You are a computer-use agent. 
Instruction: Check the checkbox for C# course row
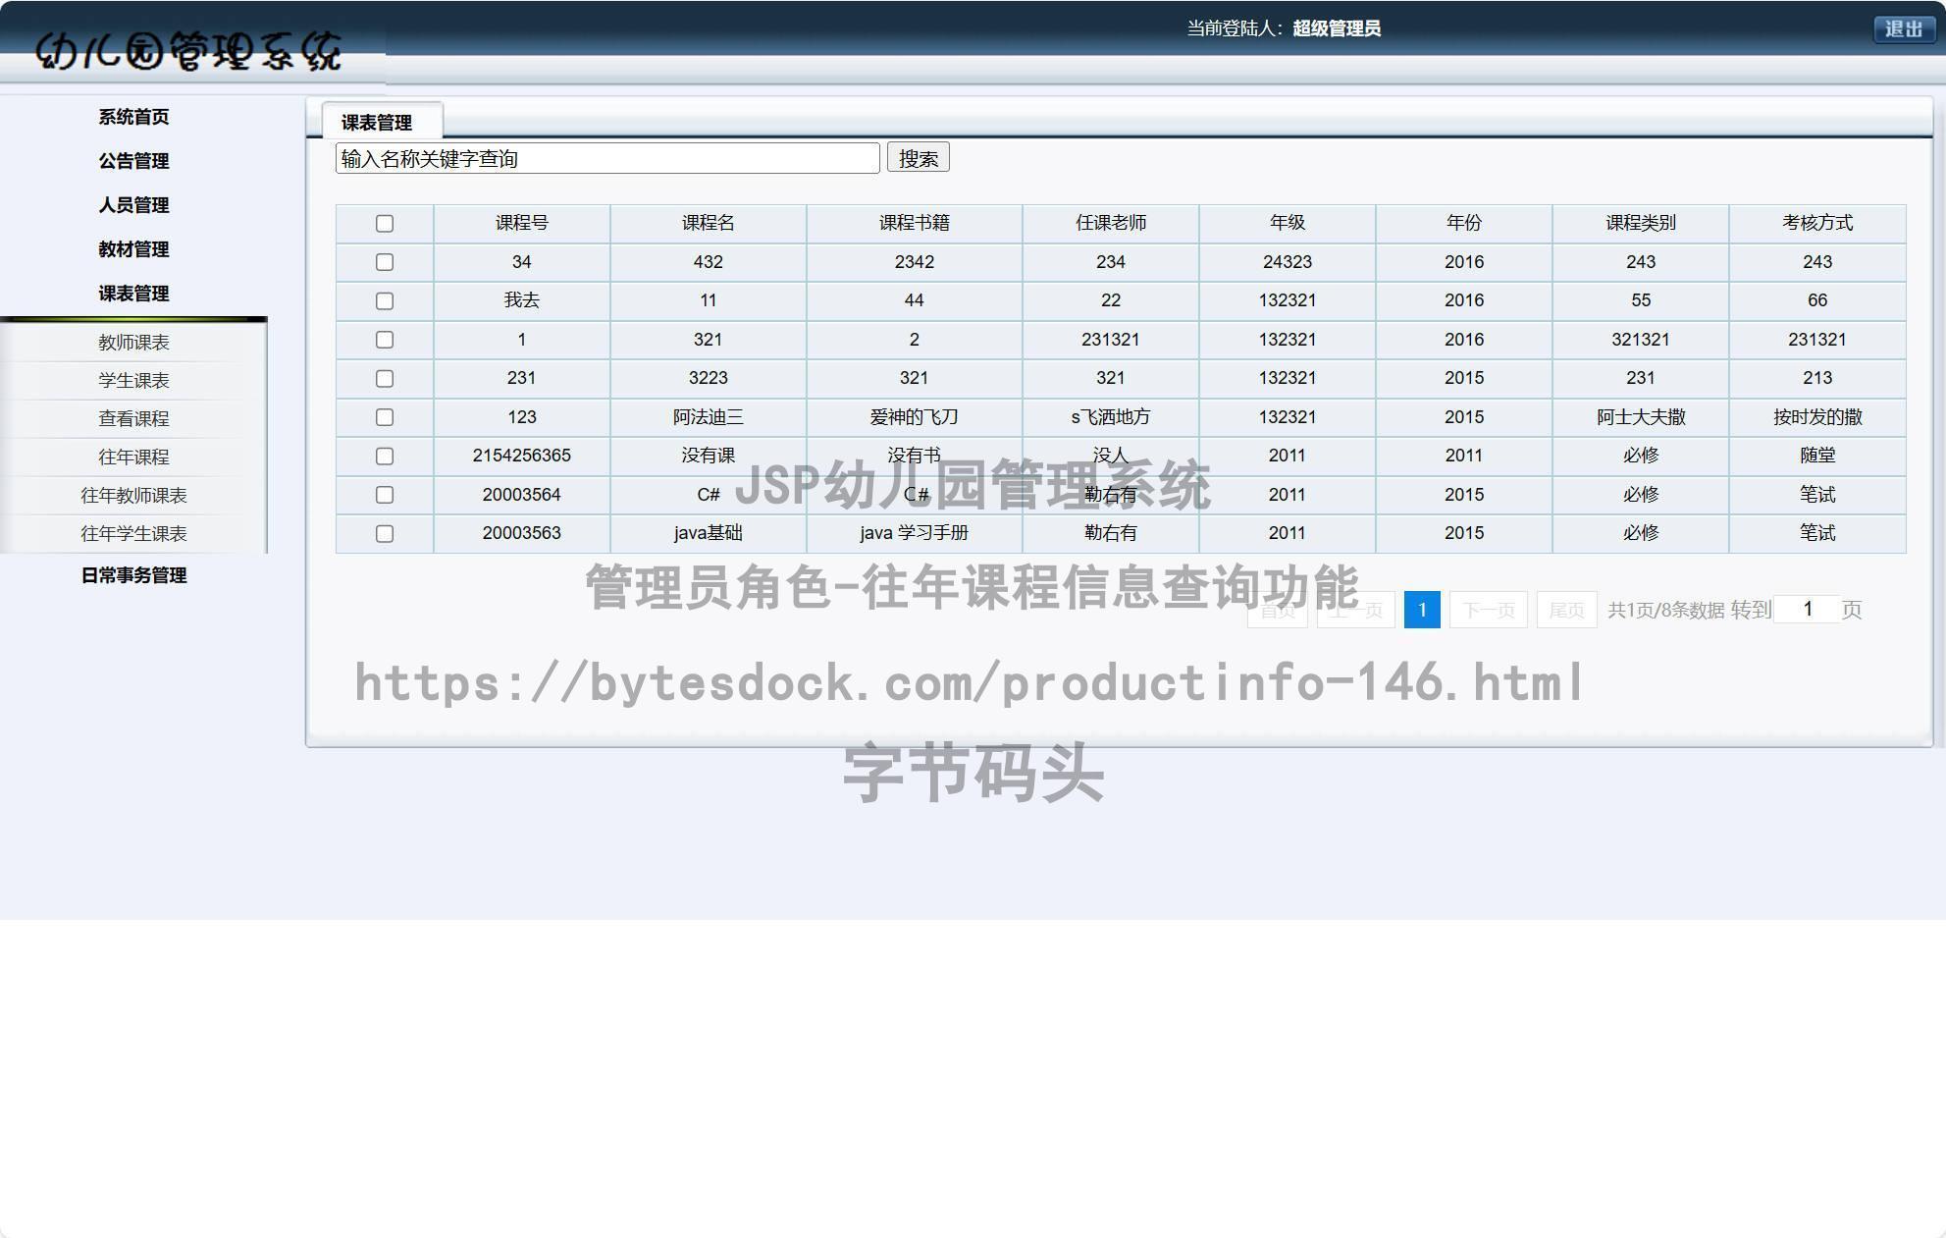(x=385, y=495)
